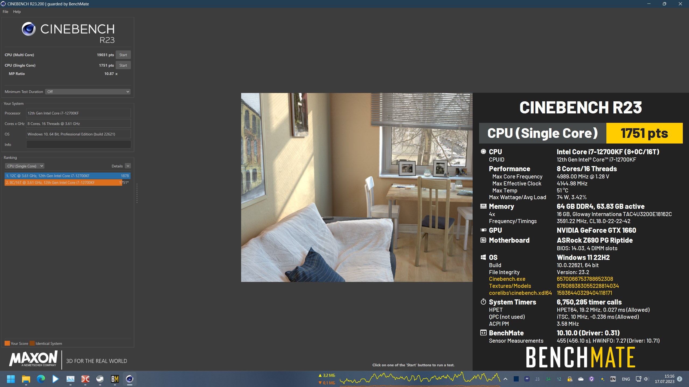This screenshot has height=387, width=689.
Task: Click the System Timers stopwatch icon
Action: 483,302
